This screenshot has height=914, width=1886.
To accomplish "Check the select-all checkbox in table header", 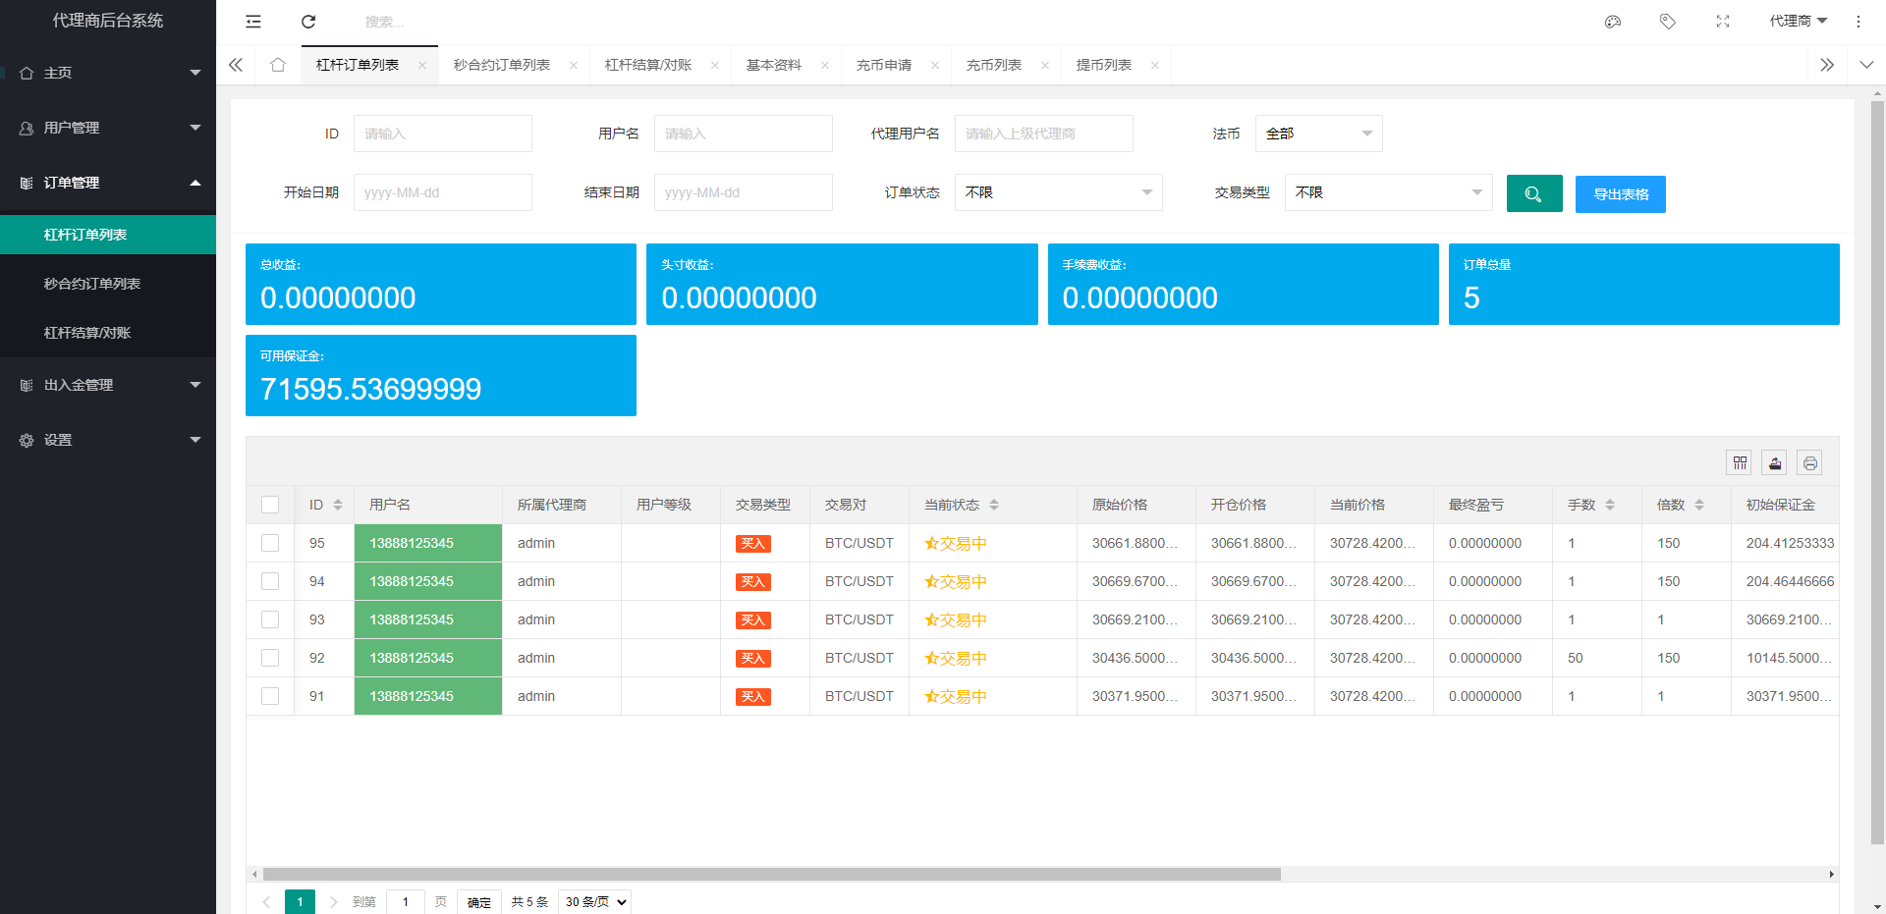I will coord(270,505).
